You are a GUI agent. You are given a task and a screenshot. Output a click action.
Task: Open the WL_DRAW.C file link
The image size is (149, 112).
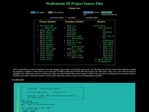(48, 47)
